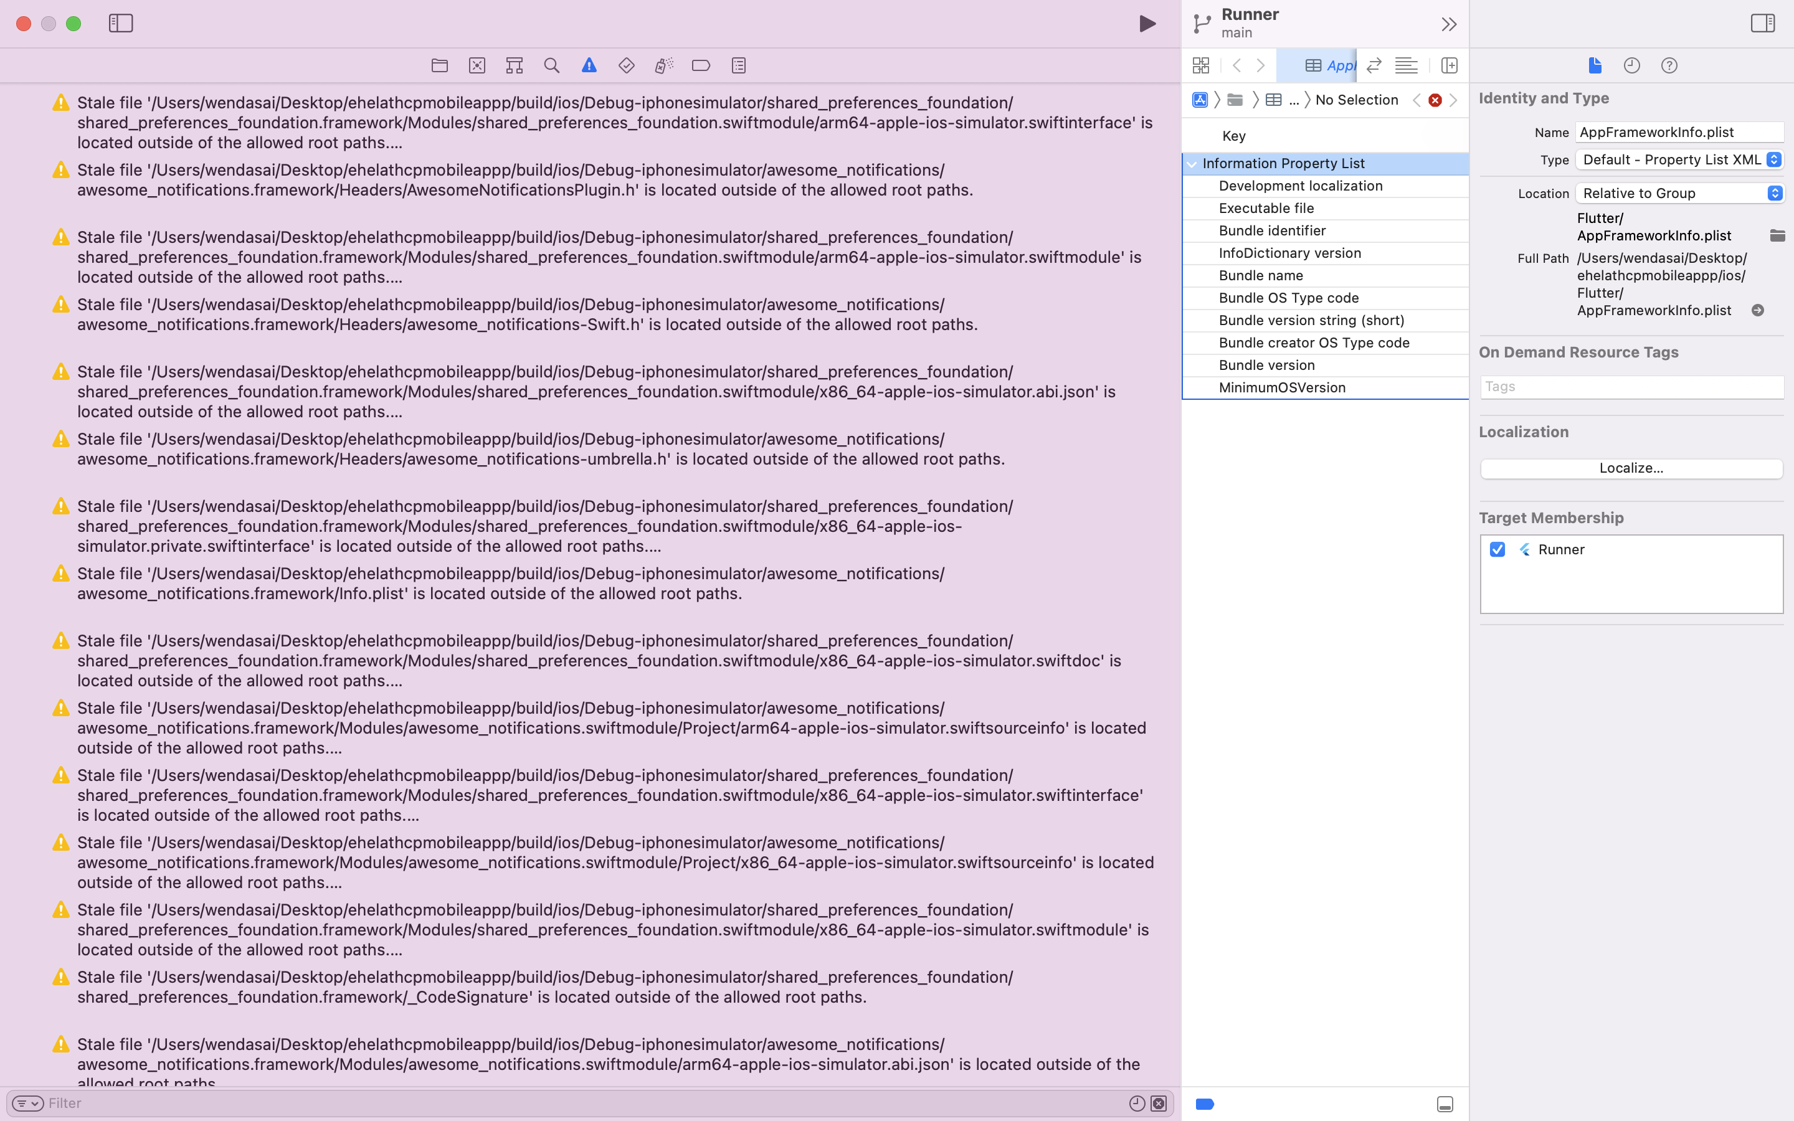Show the File inspector
Screen dimensions: 1794x1121
[x=1595, y=65]
